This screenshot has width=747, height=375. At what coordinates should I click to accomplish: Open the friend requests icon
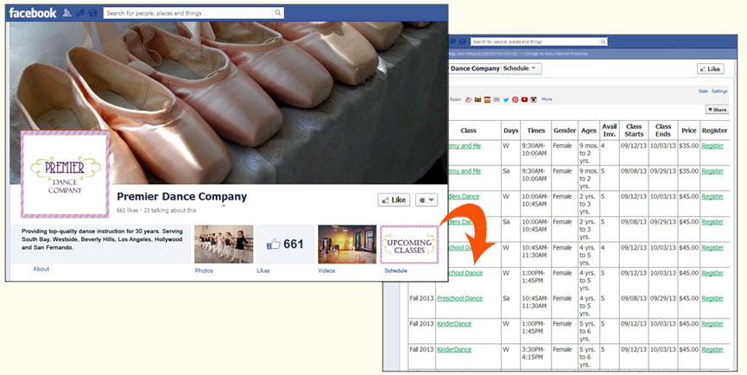pos(67,13)
